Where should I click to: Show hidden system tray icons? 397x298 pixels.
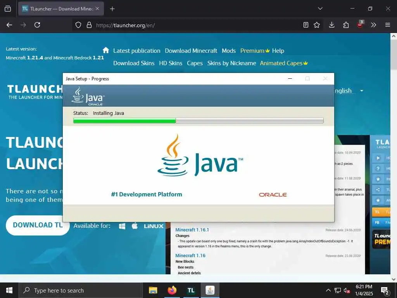coord(328,290)
